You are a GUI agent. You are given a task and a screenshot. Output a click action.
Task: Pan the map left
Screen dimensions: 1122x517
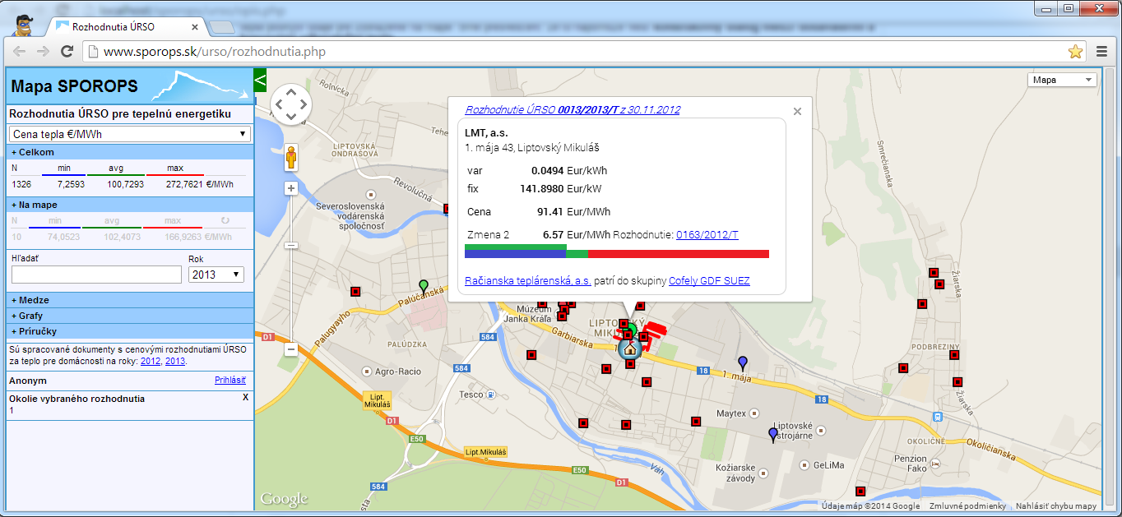280,104
